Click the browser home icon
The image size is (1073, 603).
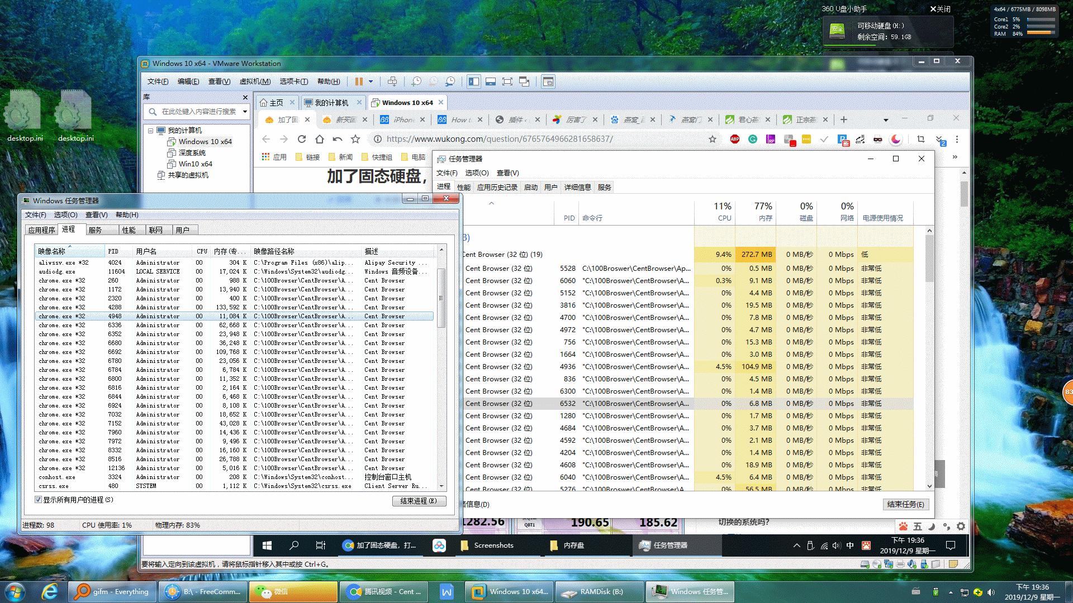pyautogui.click(x=320, y=139)
